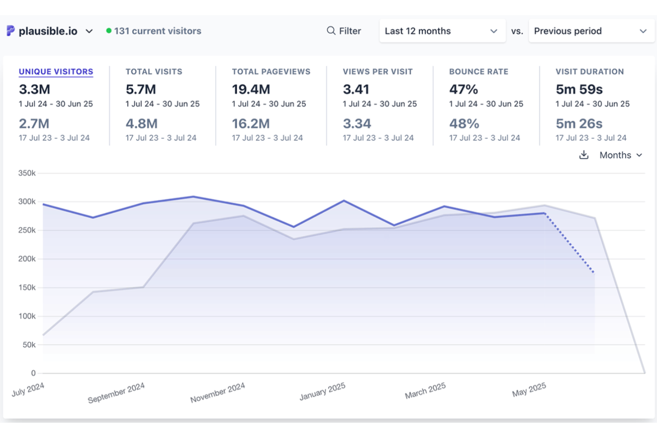Select the Total Visits metric tab
This screenshot has height=438, width=657.
pyautogui.click(x=154, y=71)
